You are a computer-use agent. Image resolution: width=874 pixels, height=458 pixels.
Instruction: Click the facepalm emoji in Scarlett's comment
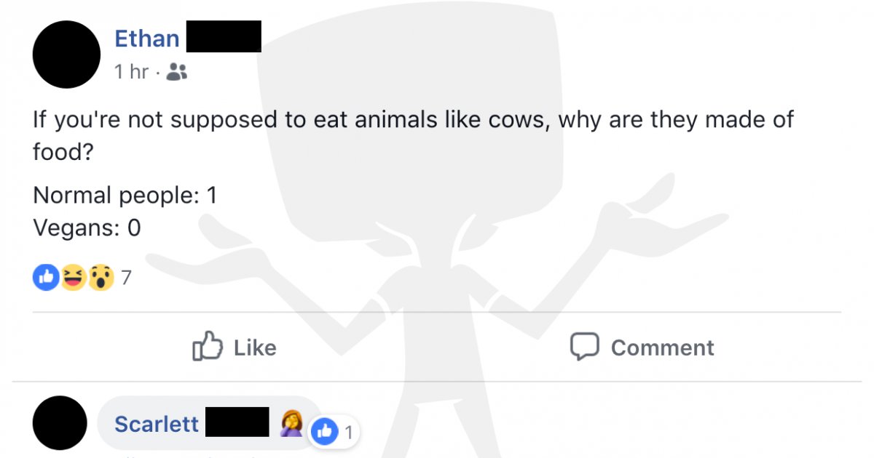click(x=290, y=422)
